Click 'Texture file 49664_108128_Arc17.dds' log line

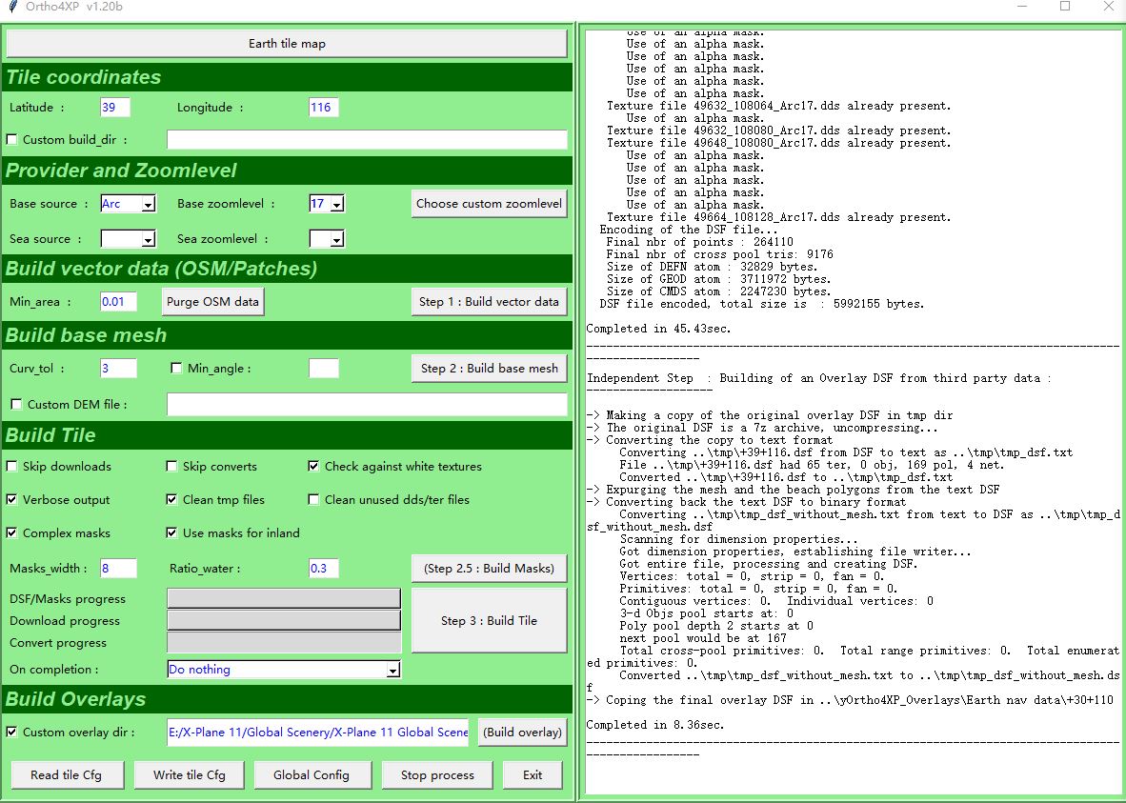[778, 217]
